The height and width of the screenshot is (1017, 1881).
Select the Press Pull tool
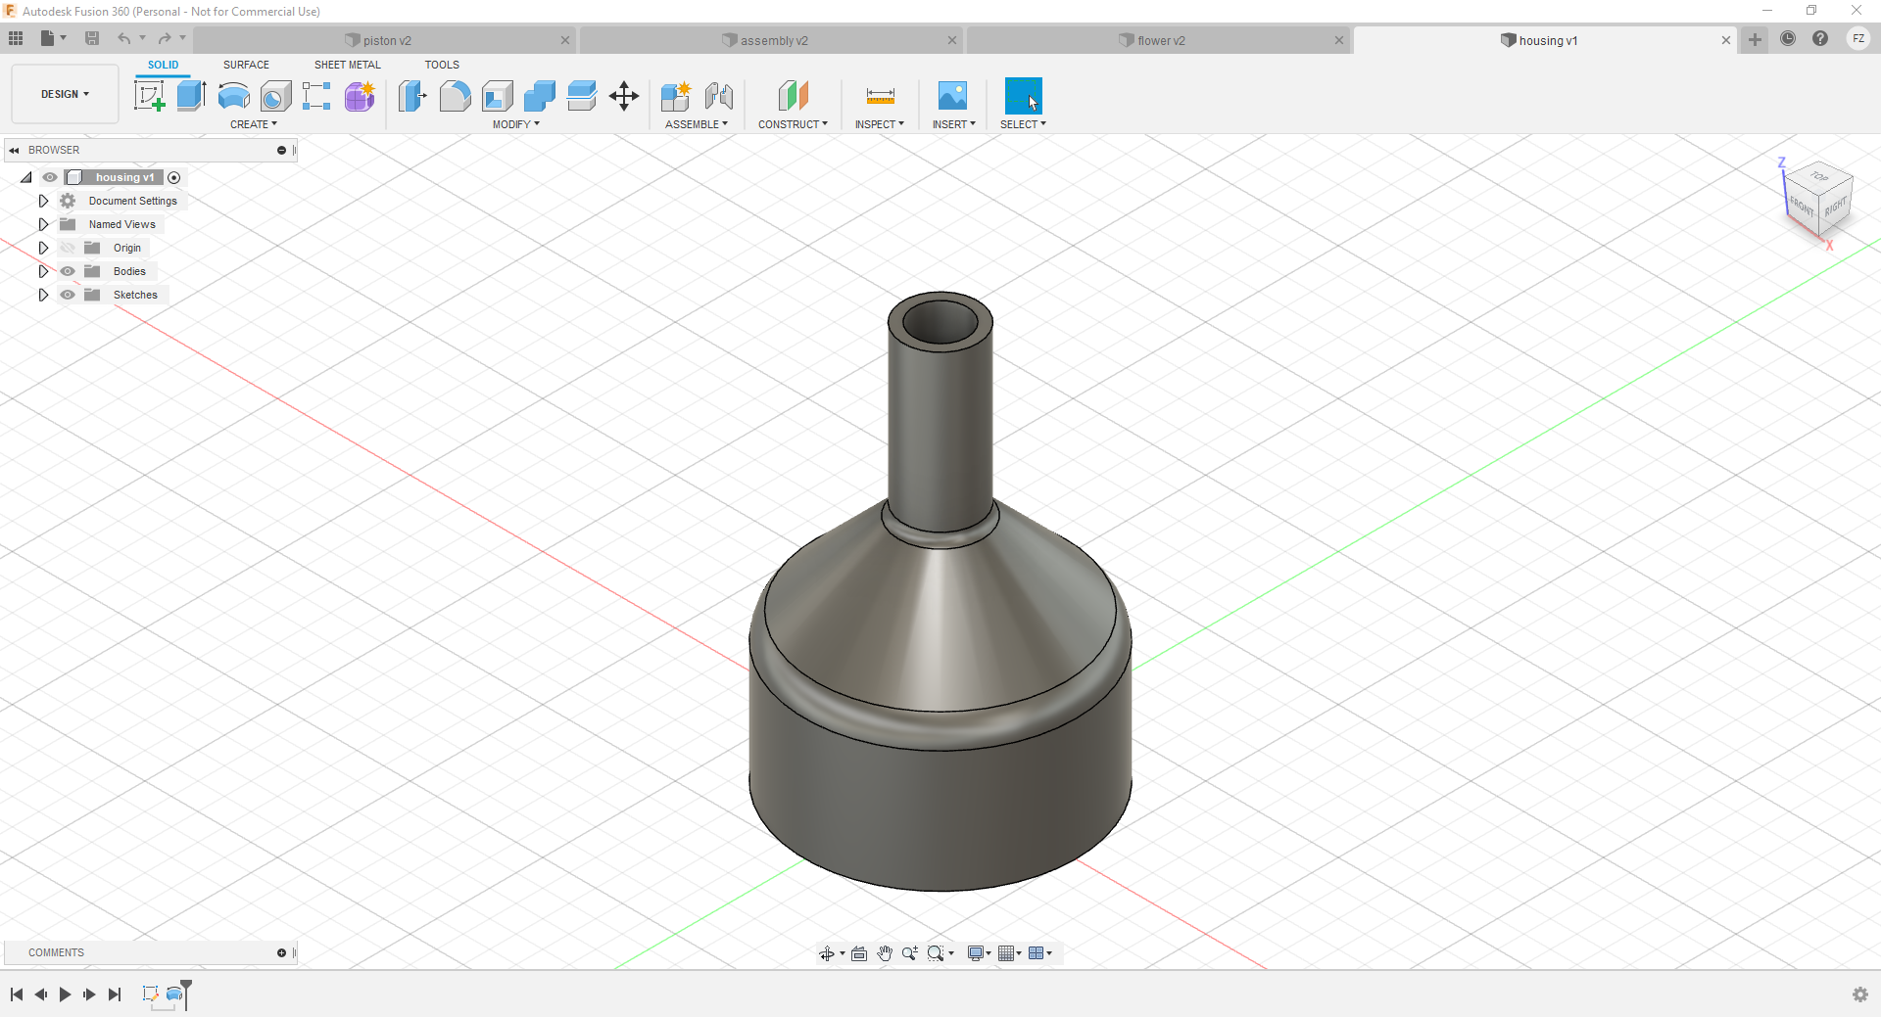click(x=412, y=96)
